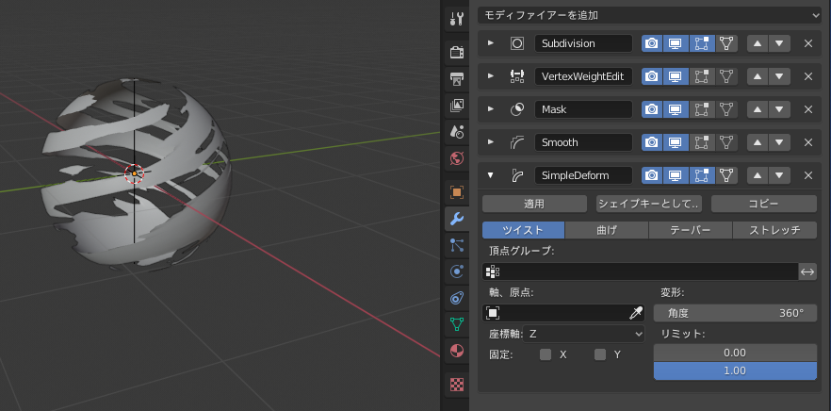Open the モディファイアーを追加 dropdown
The width and height of the screenshot is (831, 411).
[x=650, y=15]
